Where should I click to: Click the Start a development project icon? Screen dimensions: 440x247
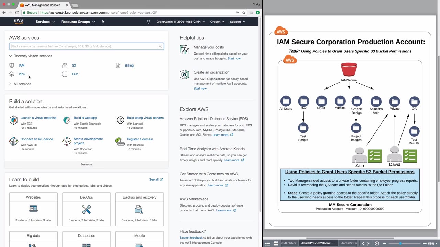click(67, 141)
